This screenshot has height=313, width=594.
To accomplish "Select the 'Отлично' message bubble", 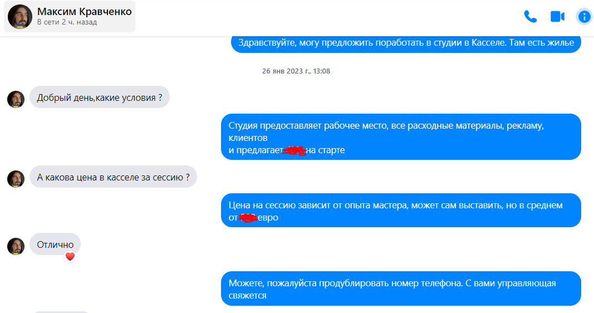I will coord(55,244).
